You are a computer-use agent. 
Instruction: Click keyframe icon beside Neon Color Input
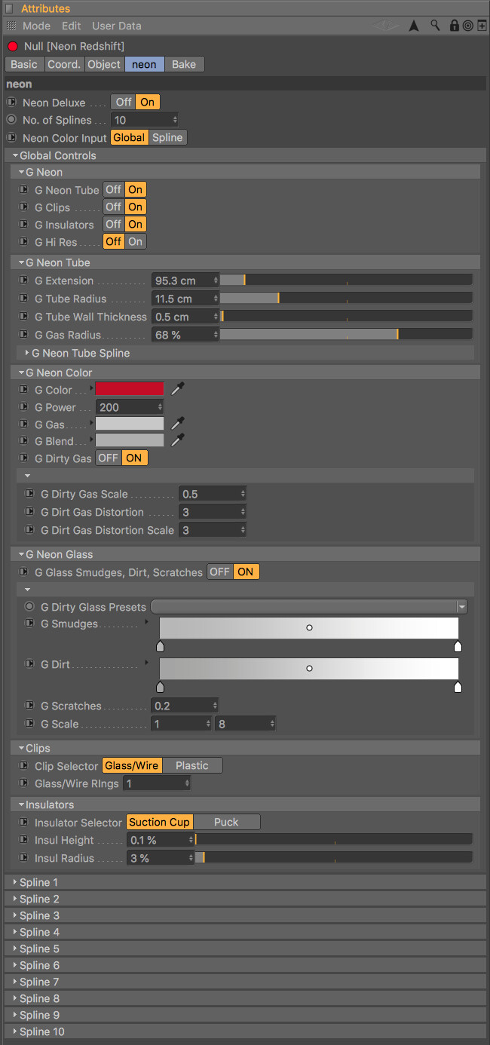tap(11, 137)
